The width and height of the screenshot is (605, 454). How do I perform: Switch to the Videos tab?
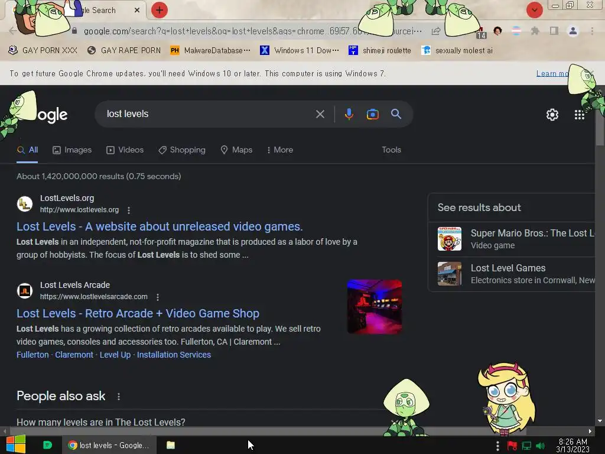pyautogui.click(x=125, y=150)
